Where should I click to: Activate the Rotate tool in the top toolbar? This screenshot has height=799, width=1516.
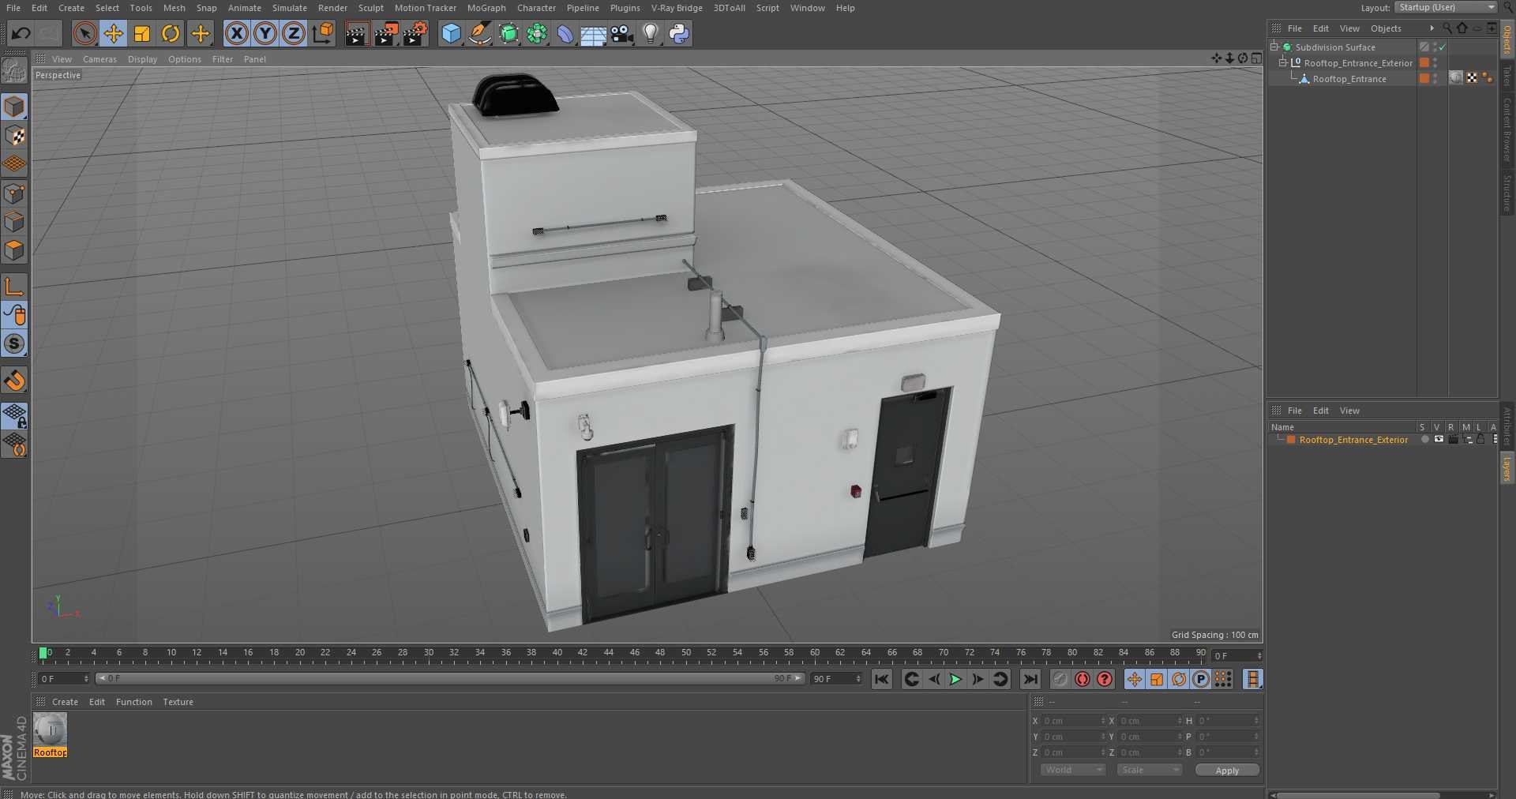click(171, 33)
